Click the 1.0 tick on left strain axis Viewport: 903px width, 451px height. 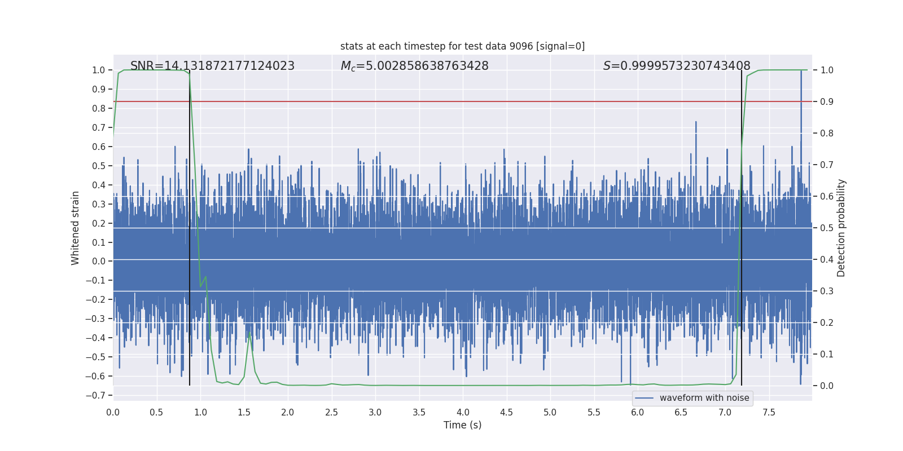[x=99, y=70]
